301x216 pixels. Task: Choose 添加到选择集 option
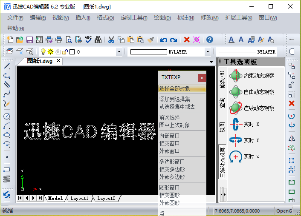click(x=182, y=99)
